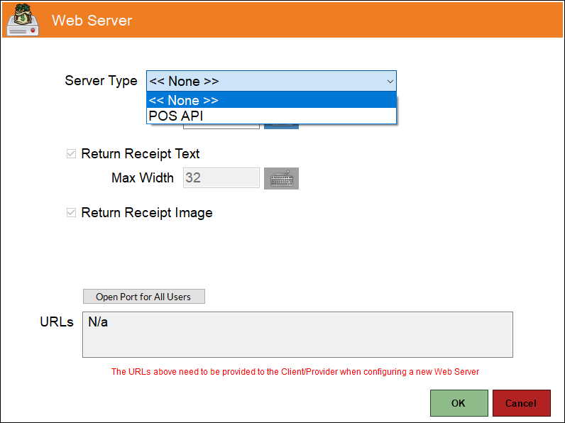Click inside the URLs text box showing N/a
This screenshot has height=423, width=565.
(x=297, y=334)
